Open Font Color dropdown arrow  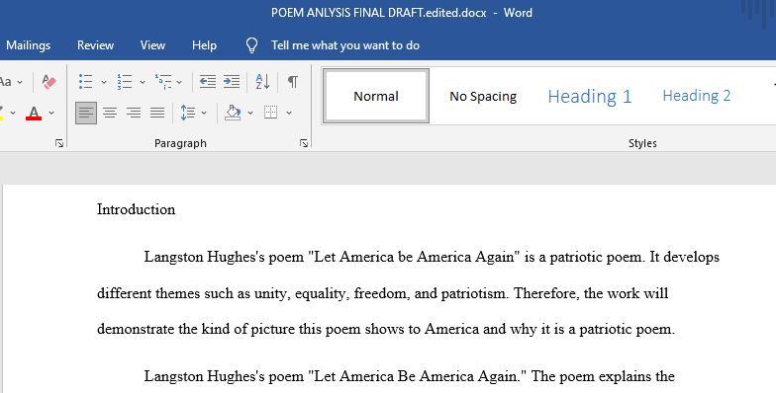coord(51,113)
